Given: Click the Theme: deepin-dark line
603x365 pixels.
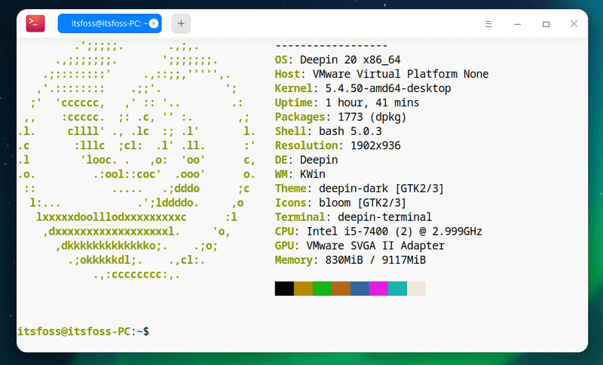Looking at the screenshot, I should coord(360,189).
